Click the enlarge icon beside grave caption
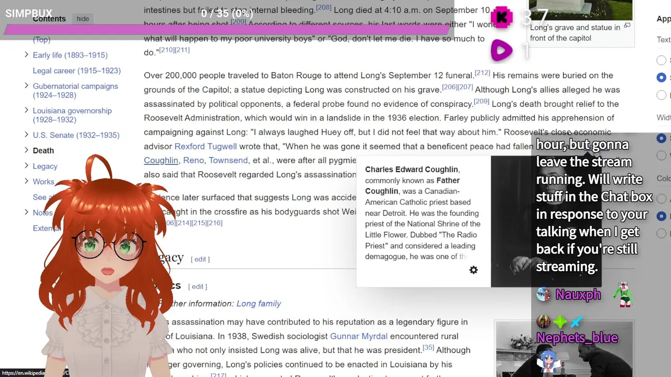This screenshot has width=671, height=377. tap(627, 26)
